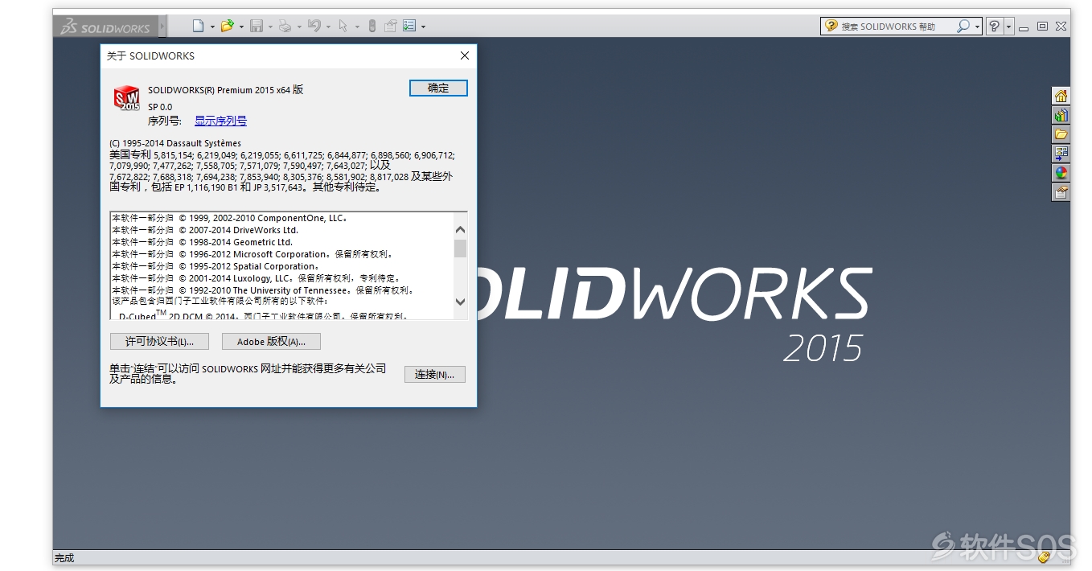Click the Open file folder icon
The image size is (1092, 571).
(x=228, y=27)
